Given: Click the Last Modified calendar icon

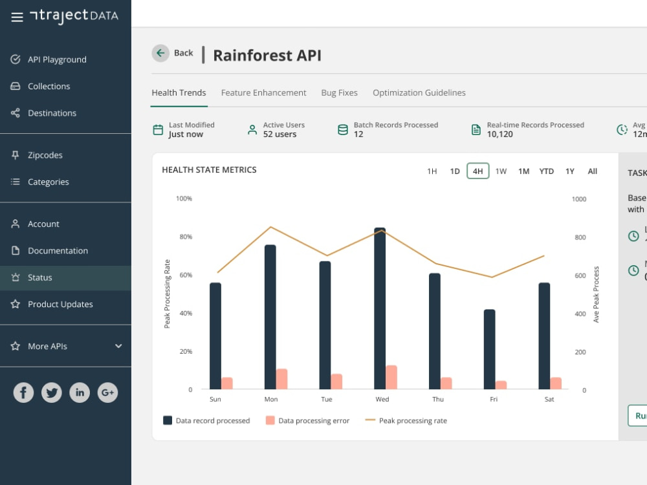Looking at the screenshot, I should pos(158,130).
